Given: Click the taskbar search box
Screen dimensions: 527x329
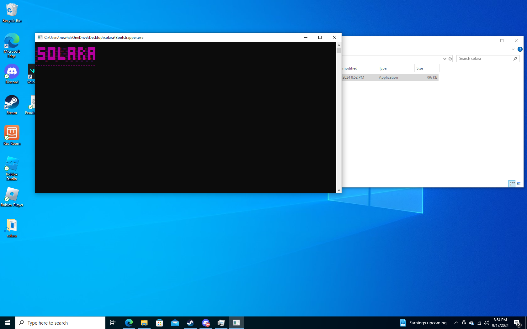Looking at the screenshot, I should [x=60, y=323].
